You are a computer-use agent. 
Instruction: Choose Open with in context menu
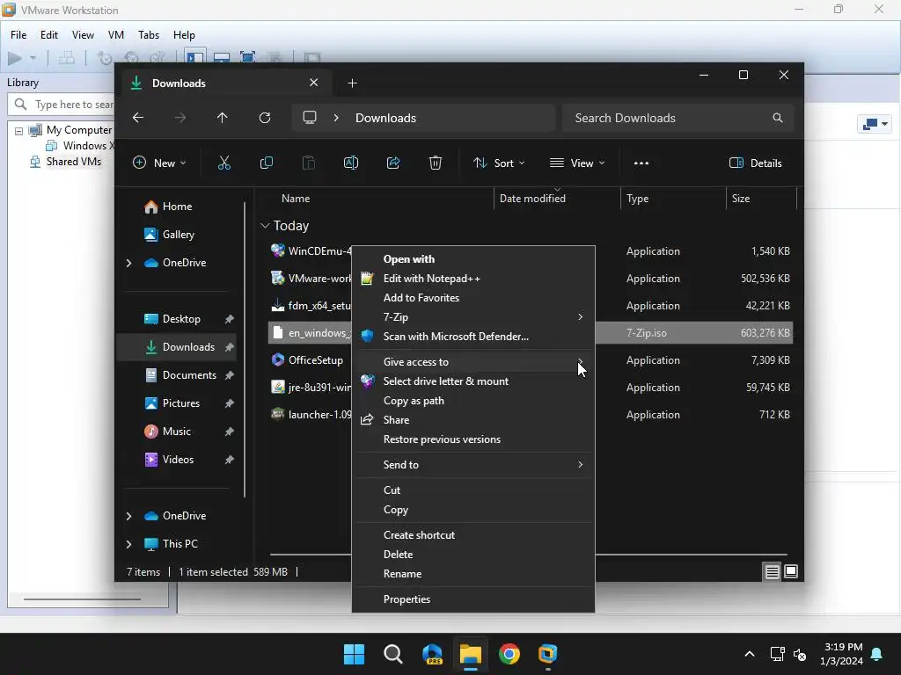[x=472, y=259]
